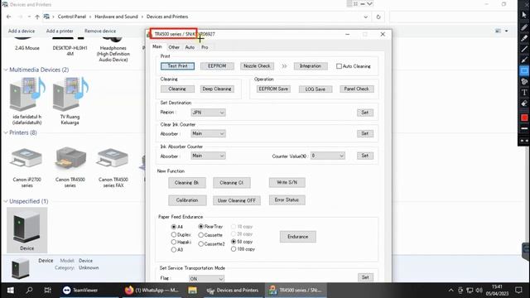Select the pointer tool in the annotation toolbar

(524, 15)
